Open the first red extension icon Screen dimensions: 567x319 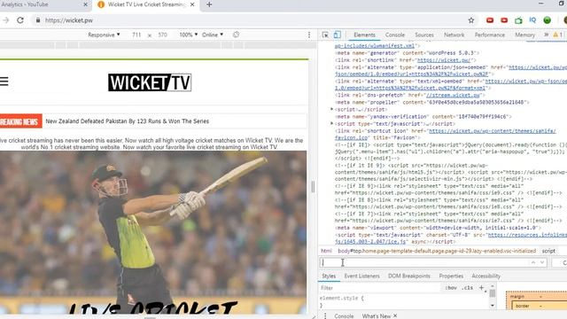coord(490,20)
